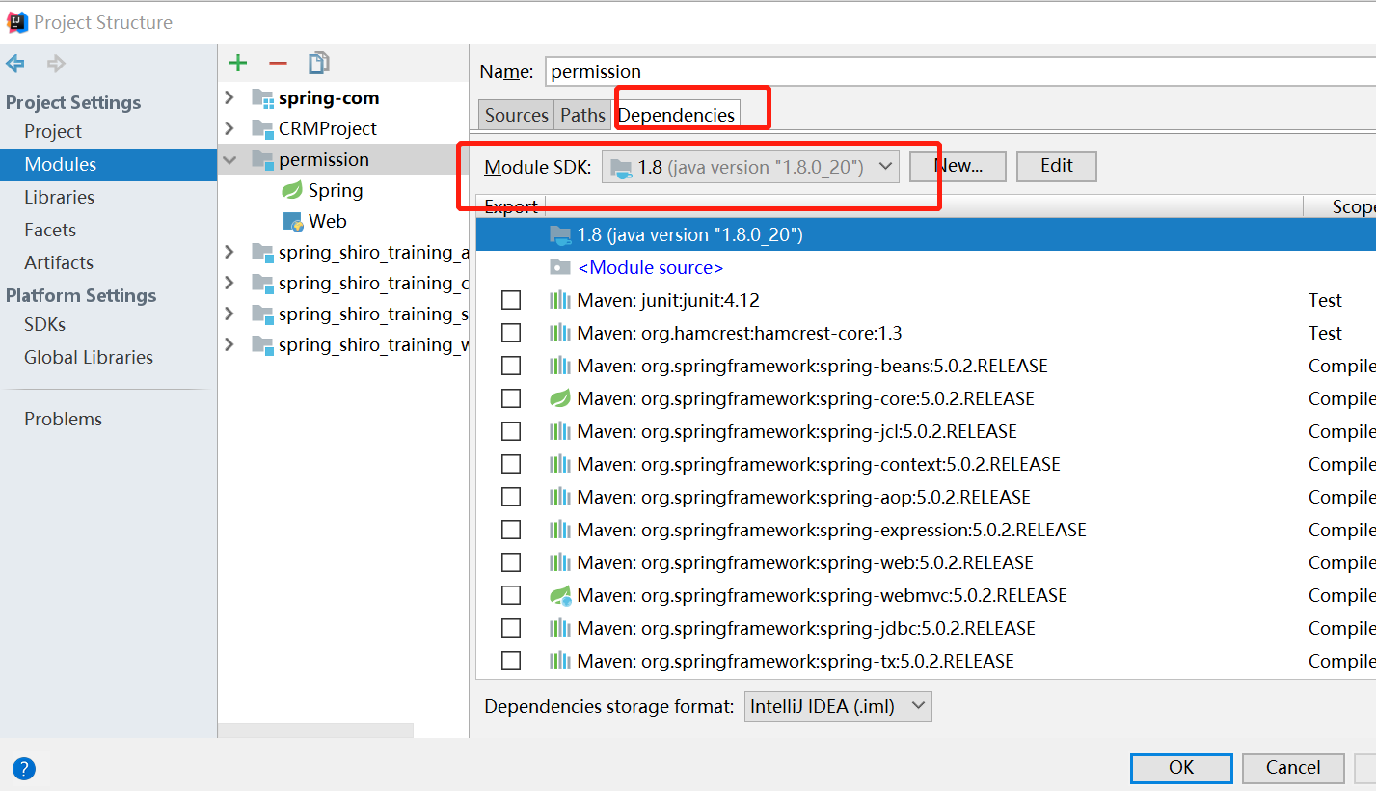Toggle the export checkbox for spring-expression:5.0.2.RELEASE
The image size is (1376, 791).
coord(511,530)
